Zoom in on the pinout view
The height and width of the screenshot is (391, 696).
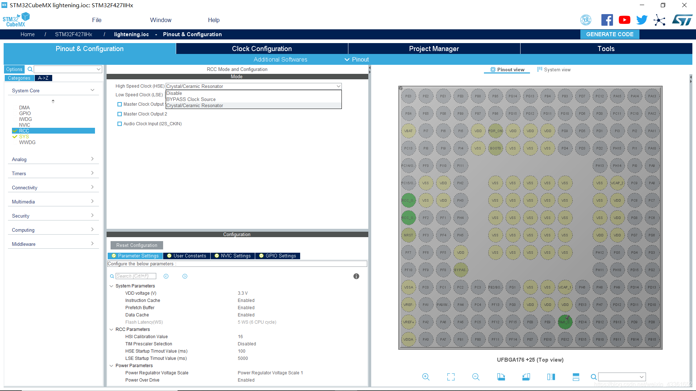pos(426,377)
